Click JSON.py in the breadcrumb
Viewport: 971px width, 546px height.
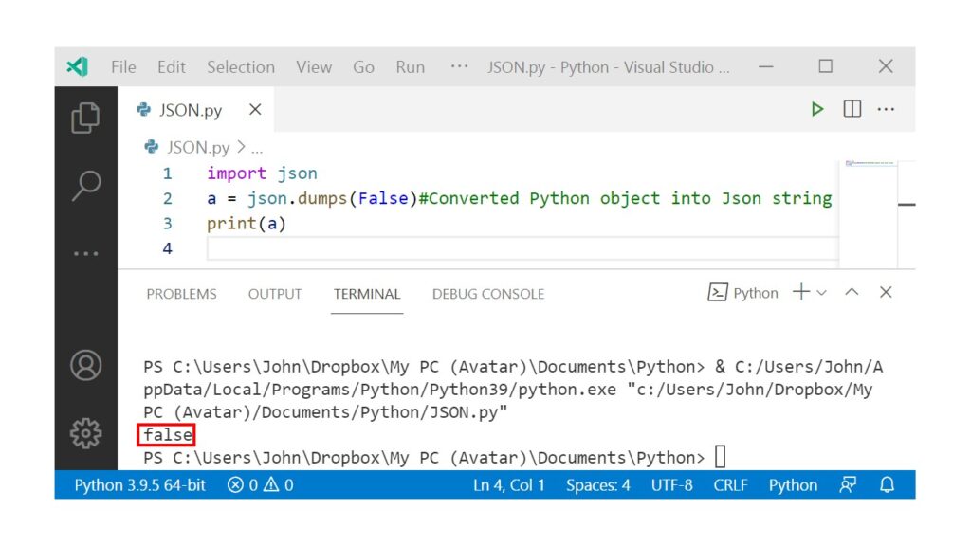[x=198, y=147]
